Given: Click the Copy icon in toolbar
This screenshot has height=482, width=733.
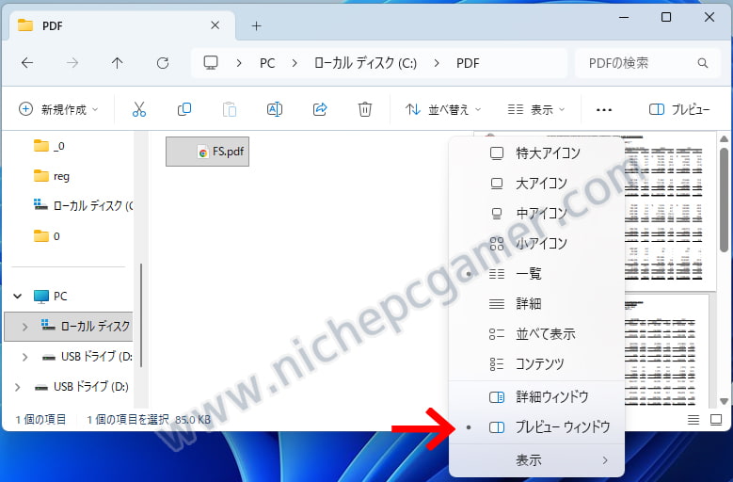Looking at the screenshot, I should (184, 109).
